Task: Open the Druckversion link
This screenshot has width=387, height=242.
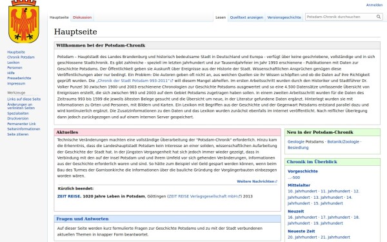Action: pyautogui.click(x=18, y=119)
